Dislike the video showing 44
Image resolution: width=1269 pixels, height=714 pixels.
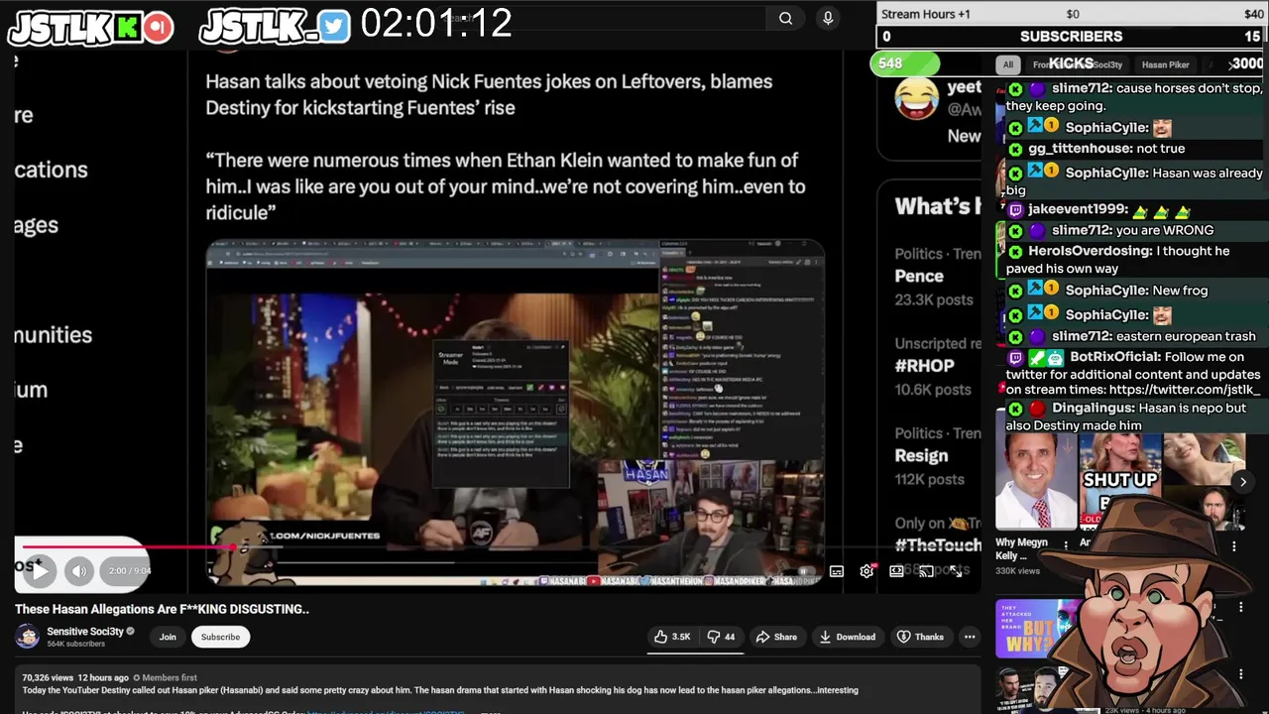(x=721, y=637)
